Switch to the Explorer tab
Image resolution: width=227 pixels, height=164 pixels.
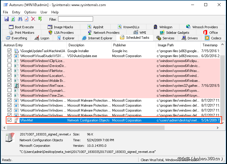(66, 38)
